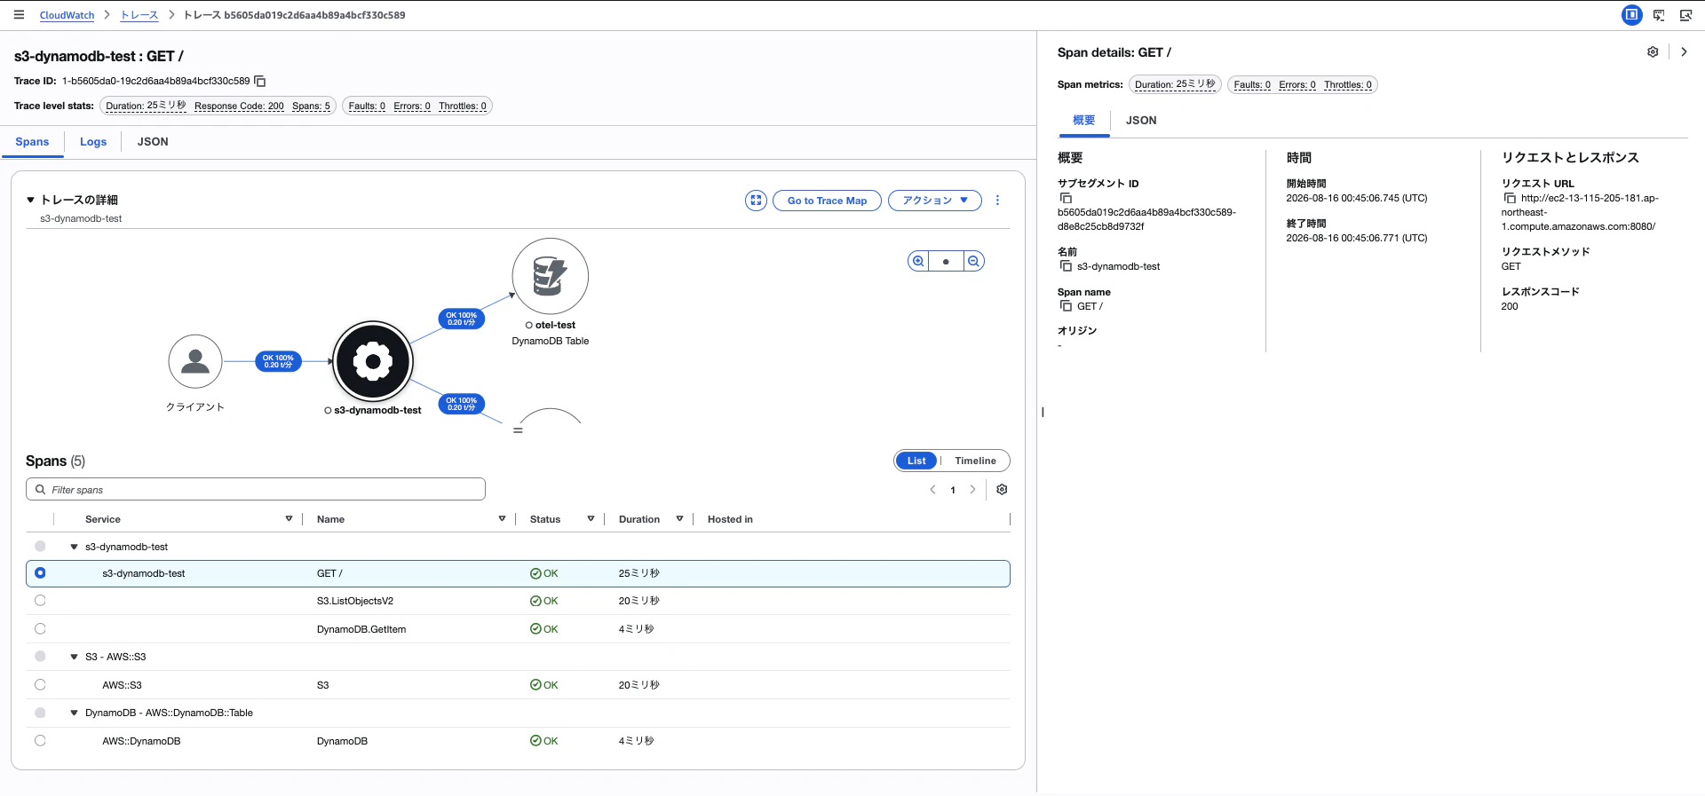Open the CloudWatch breadcrumb link
Screen dimensions: 1705x796
[67, 15]
